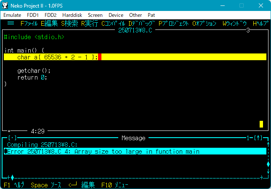The width and height of the screenshot is (271, 189).
Task: Click the return 0; line
Action: click(x=32, y=77)
